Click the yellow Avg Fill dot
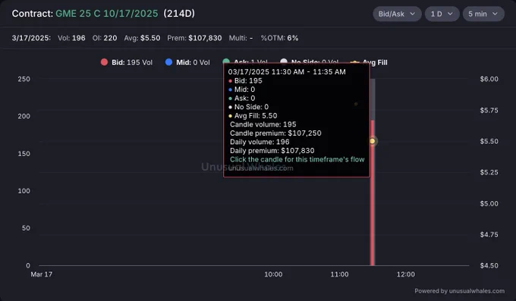The height and width of the screenshot is (301, 516). [x=372, y=141]
